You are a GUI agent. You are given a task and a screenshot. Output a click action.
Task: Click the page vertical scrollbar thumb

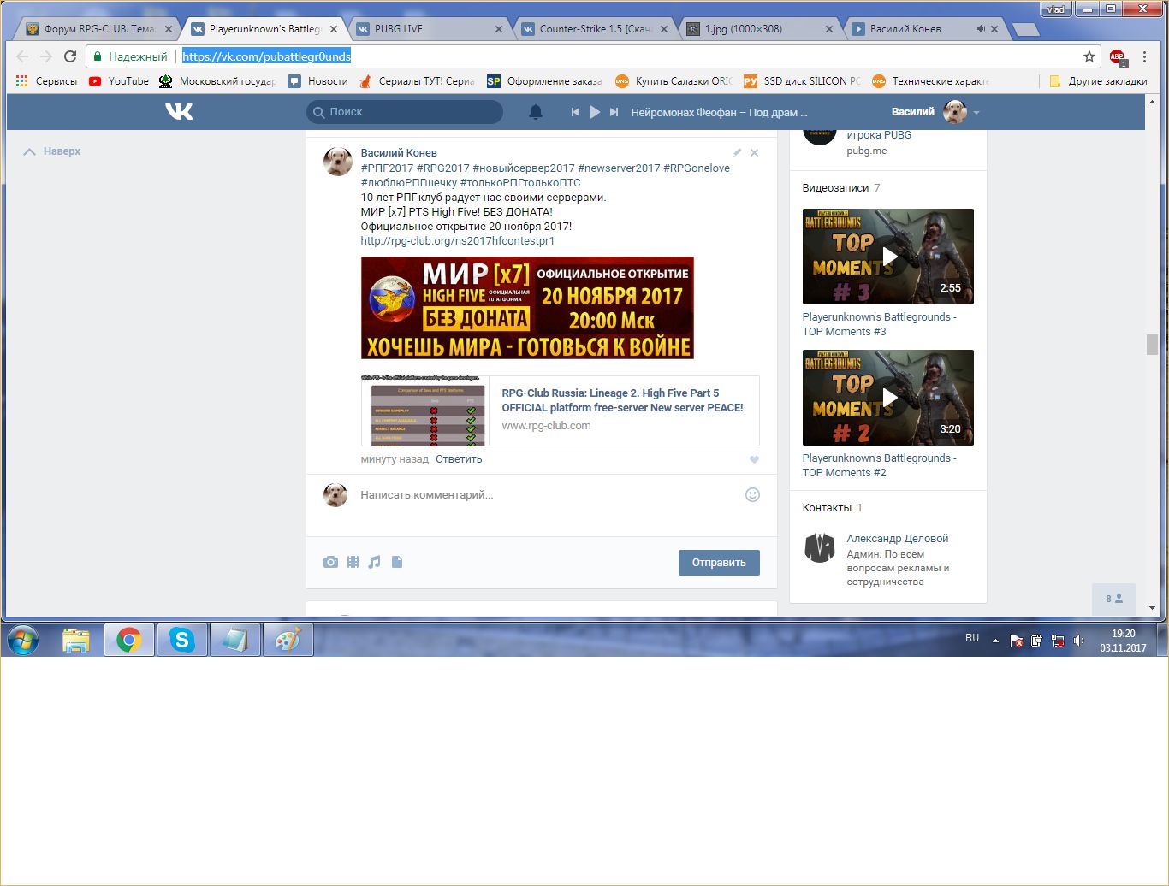click(1152, 344)
